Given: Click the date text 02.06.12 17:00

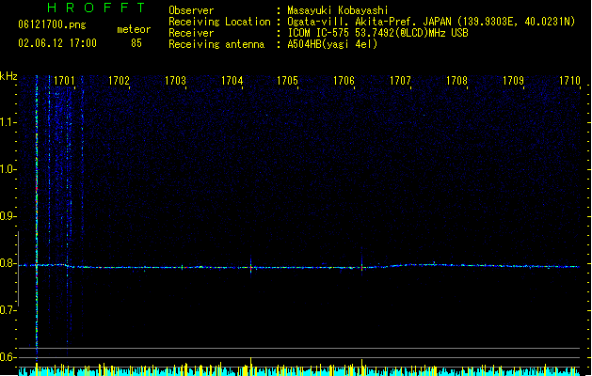Looking at the screenshot, I should pos(57,43).
